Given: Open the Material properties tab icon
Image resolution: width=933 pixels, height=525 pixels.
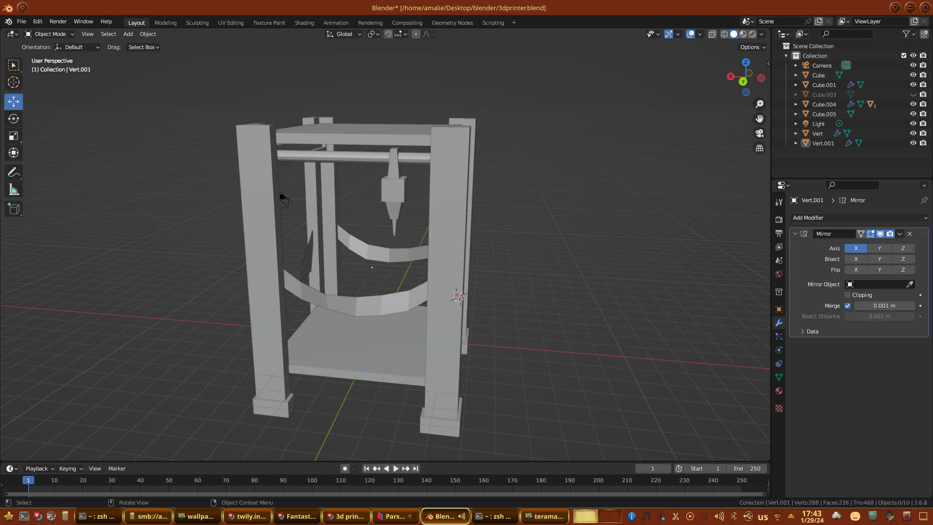Looking at the screenshot, I should point(779,391).
